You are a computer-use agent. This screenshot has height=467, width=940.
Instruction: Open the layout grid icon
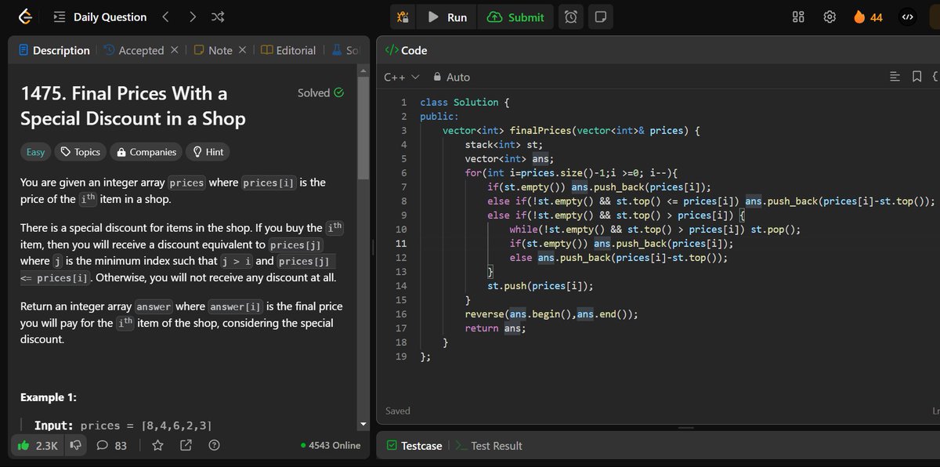click(x=799, y=16)
